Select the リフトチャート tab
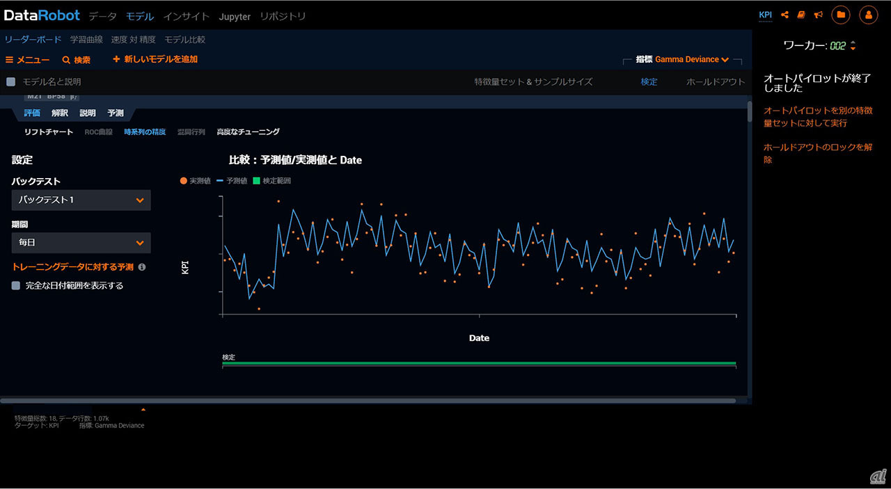Viewport: 891px width, 489px height. point(49,132)
